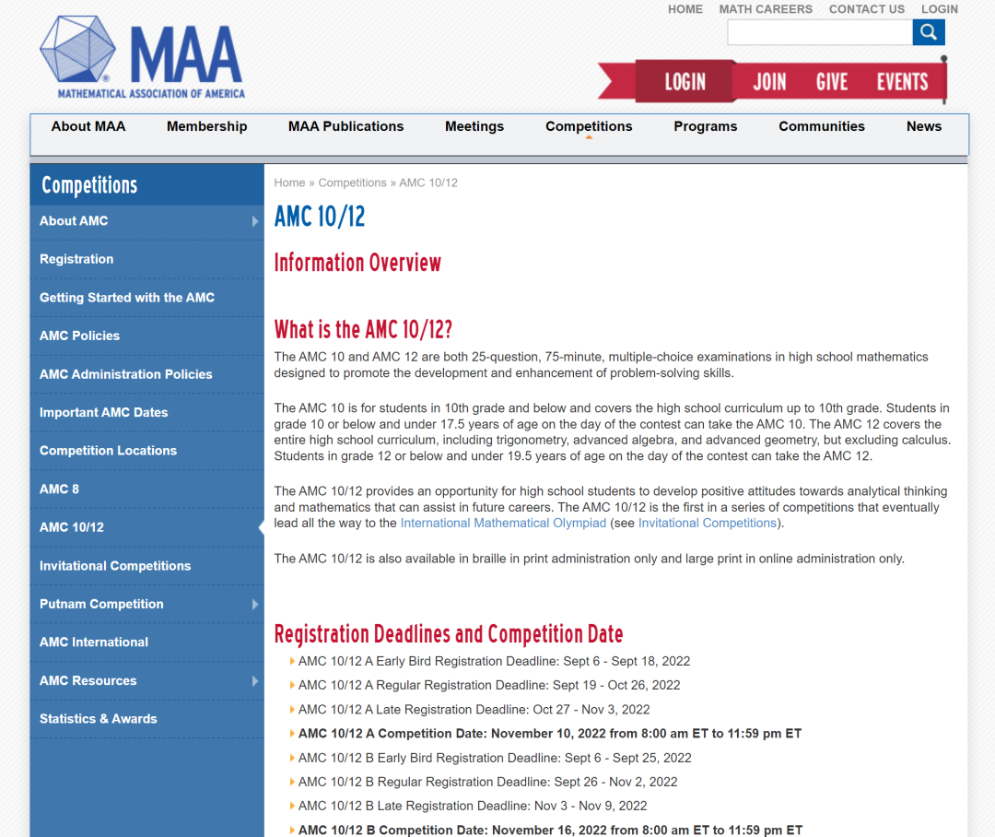Open Putnam Competition sidebar item
The image size is (995, 837).
pos(101,604)
